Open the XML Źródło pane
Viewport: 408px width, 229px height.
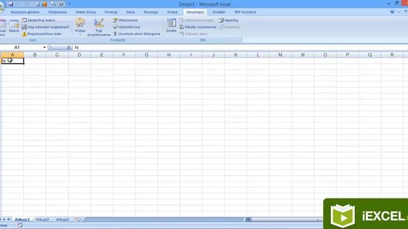coord(171,25)
